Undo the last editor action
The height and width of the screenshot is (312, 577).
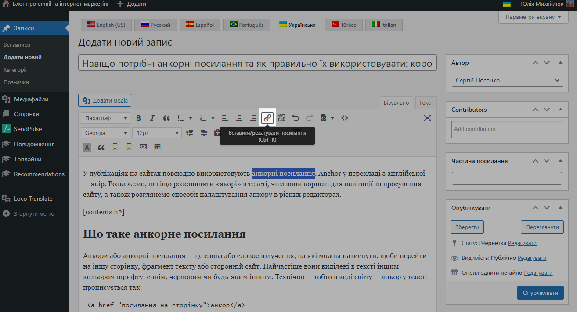tap(296, 118)
